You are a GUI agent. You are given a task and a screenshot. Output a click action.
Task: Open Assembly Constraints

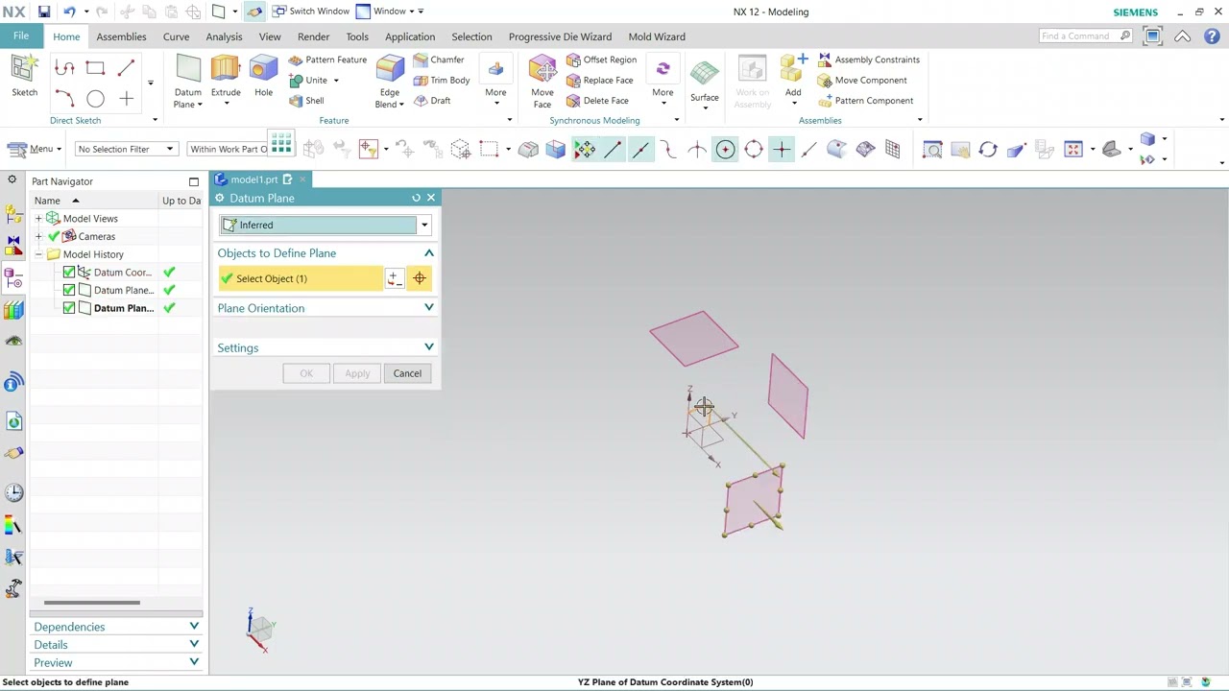[869, 60]
